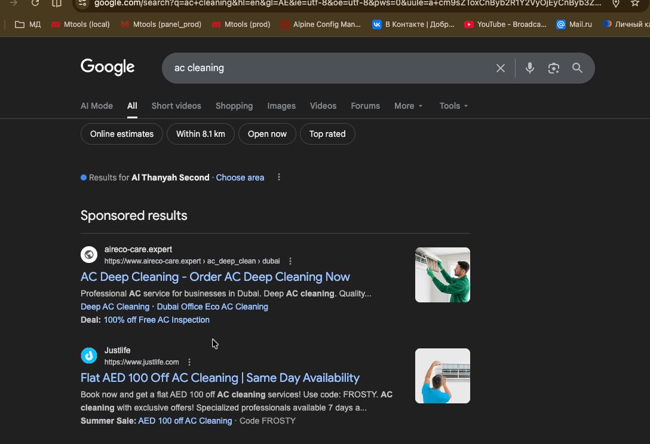Open В Контакте bookmark
The width and height of the screenshot is (650, 444).
(x=413, y=25)
